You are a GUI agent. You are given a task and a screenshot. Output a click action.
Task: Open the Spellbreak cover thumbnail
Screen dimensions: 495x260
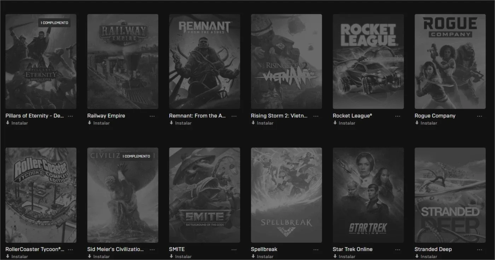[x=286, y=195]
